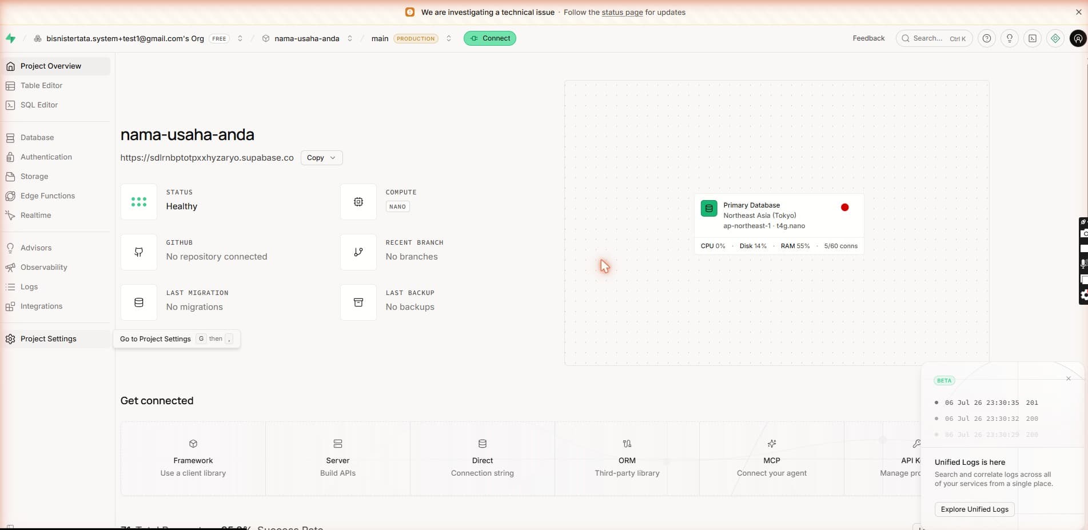Click the Healthy status text
This screenshot has width=1088, height=530.
(182, 206)
